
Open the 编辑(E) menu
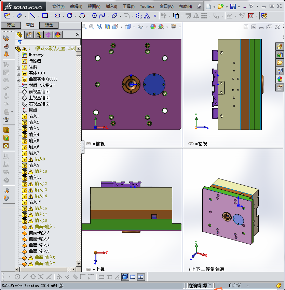tap(76, 6)
